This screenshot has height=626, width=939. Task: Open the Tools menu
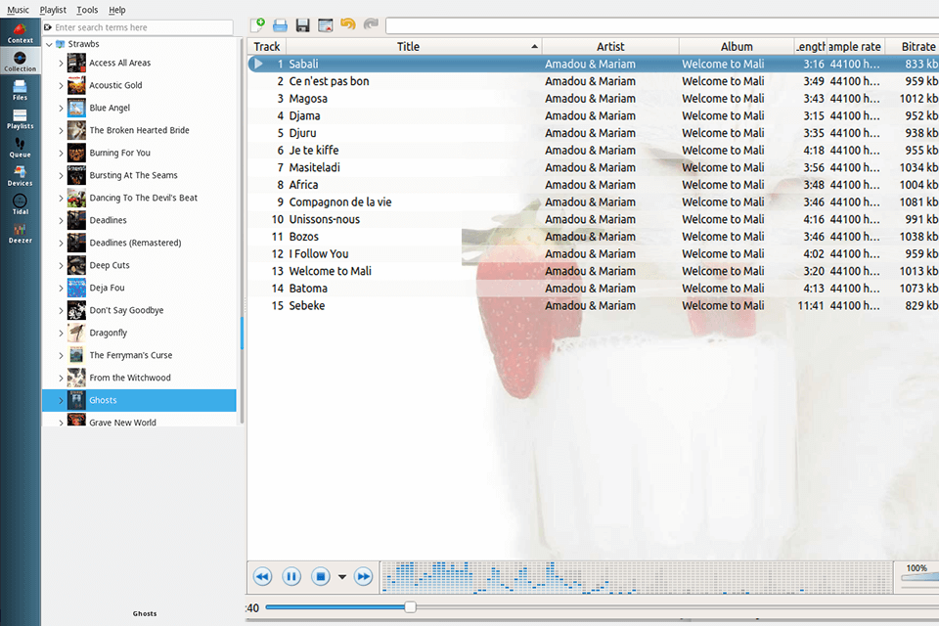coord(87,10)
